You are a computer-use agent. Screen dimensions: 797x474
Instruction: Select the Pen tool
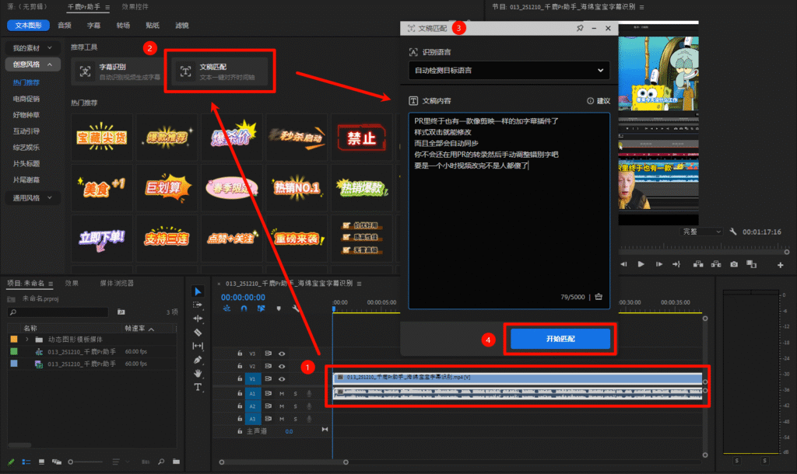coord(198,360)
